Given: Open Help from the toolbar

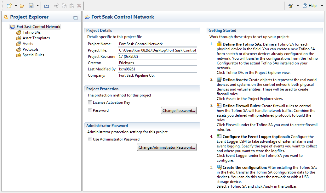Looking at the screenshot, I should coord(310,6).
